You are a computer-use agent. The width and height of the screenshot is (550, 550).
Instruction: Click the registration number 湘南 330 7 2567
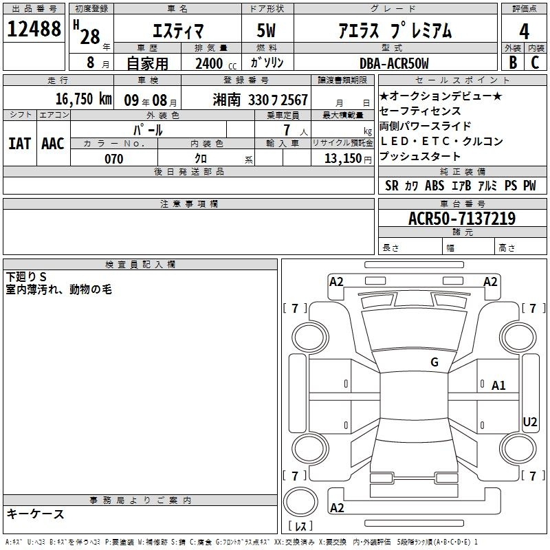tap(261, 100)
